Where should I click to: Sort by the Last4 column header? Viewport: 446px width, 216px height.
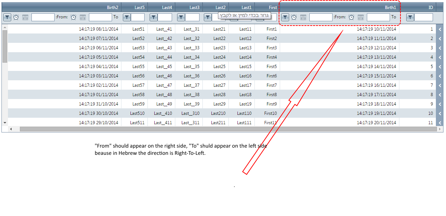[162, 7]
